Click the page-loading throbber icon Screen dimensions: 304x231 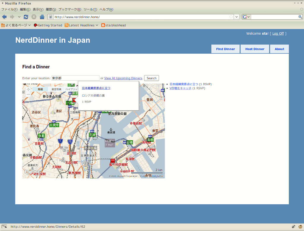click(301, 9)
